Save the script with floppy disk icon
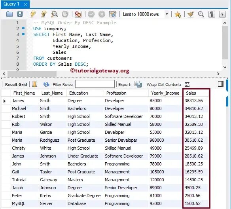231x209 pixels. [x=20, y=14]
